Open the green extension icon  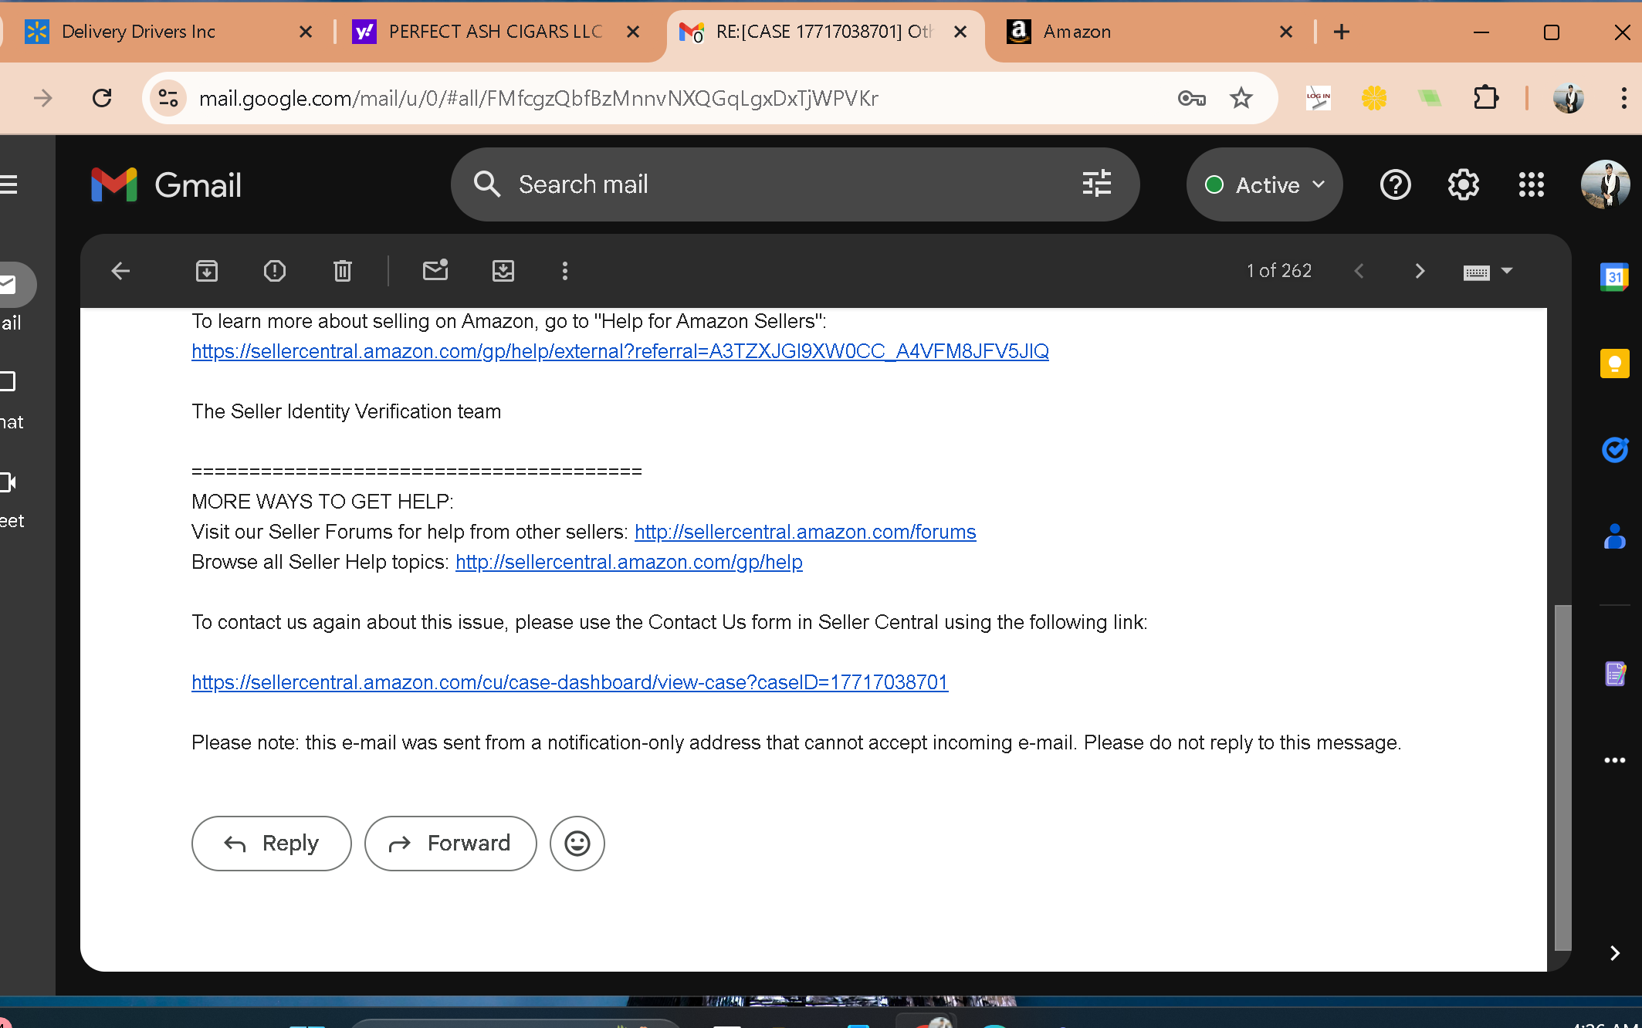coord(1430,98)
